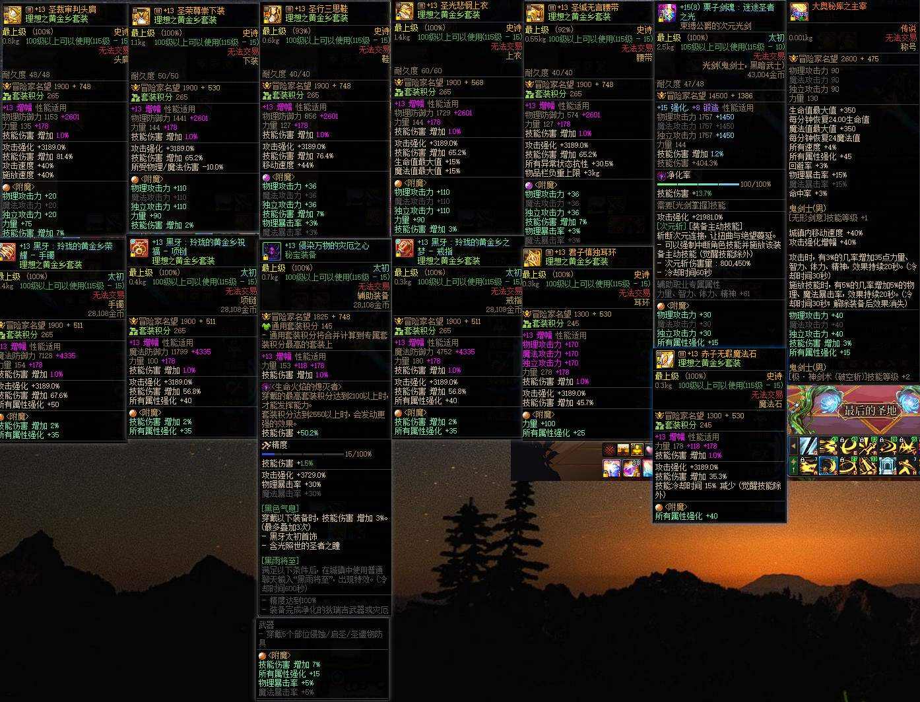Click the 黑牙 戒指 ring item icon
The height and width of the screenshot is (702, 920).
point(404,248)
